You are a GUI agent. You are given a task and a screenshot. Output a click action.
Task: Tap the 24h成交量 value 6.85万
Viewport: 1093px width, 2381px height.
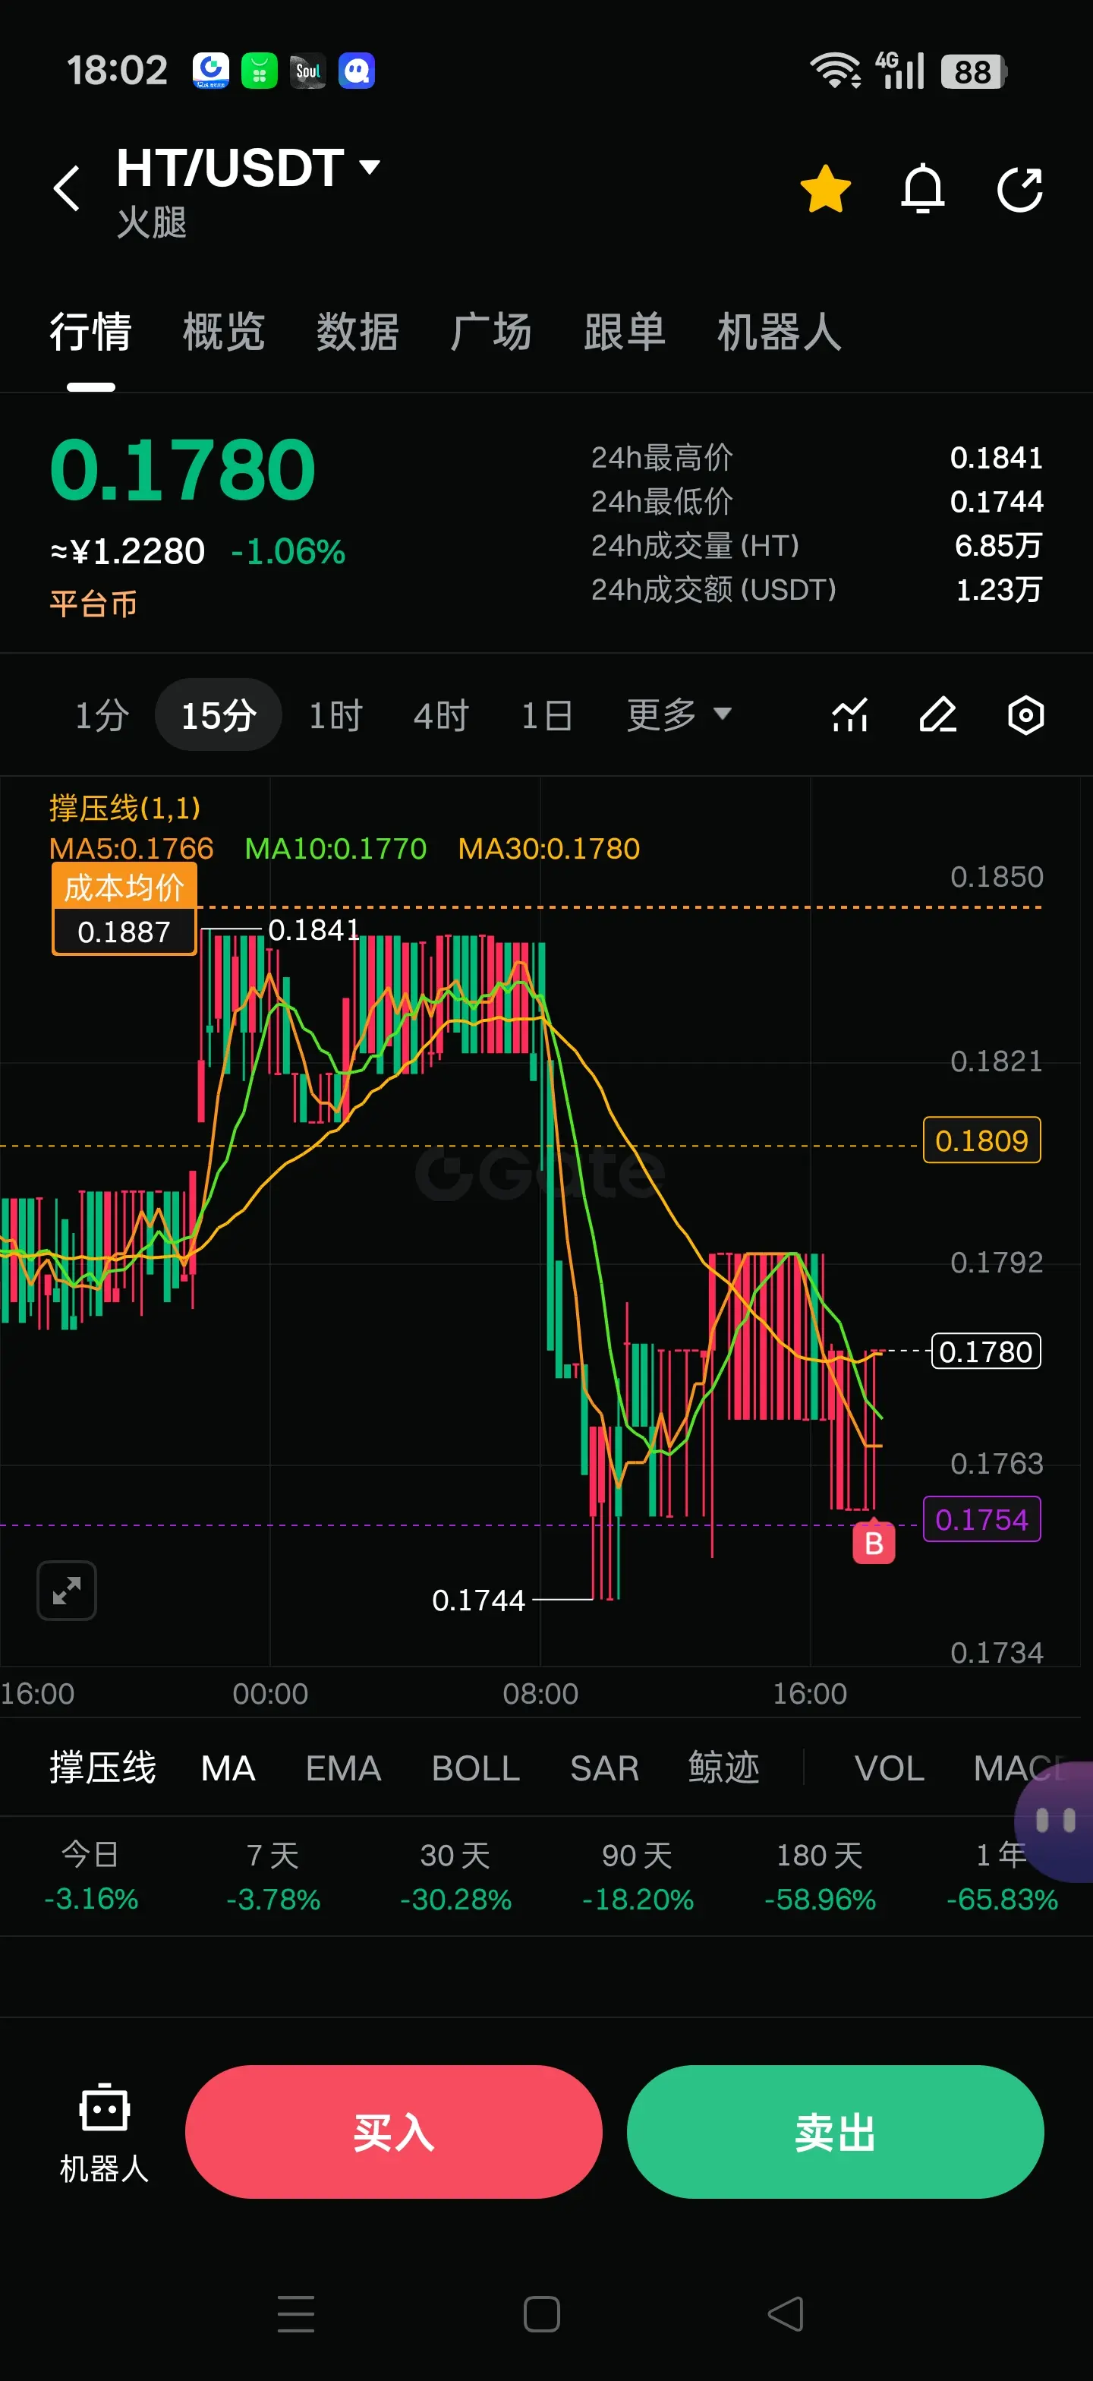pyautogui.click(x=998, y=545)
